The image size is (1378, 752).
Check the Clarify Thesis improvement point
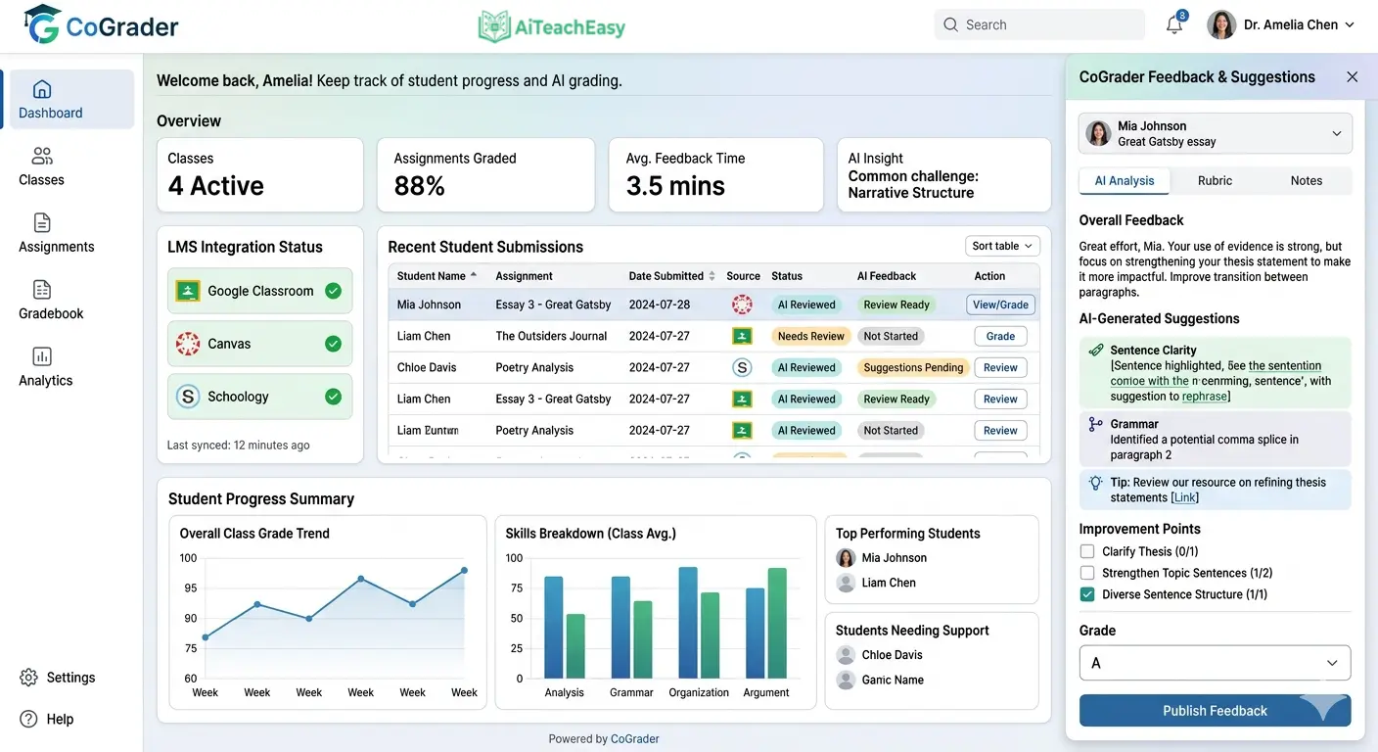[x=1086, y=550]
